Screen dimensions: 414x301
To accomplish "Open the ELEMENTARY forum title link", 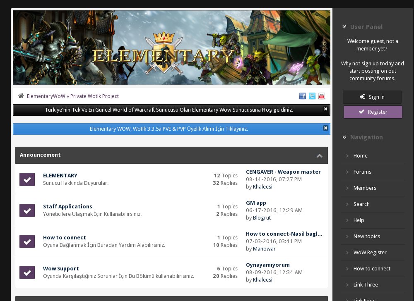I will coord(60,176).
